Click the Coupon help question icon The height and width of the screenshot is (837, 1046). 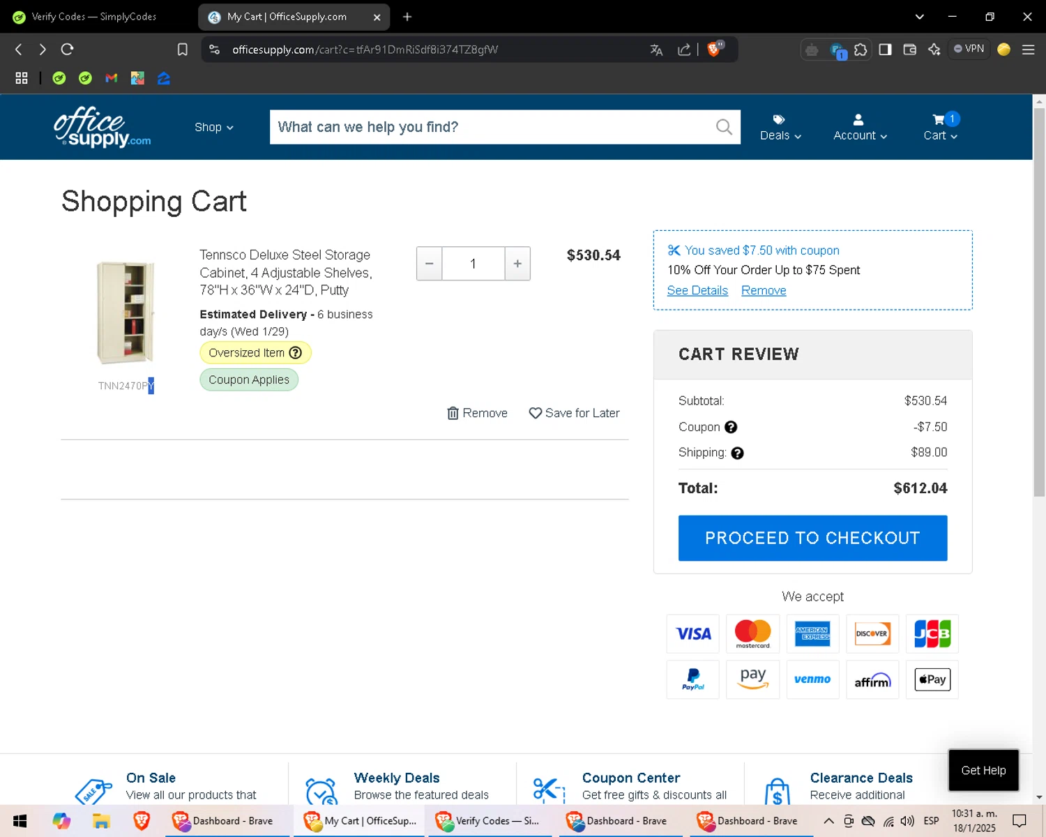tap(731, 427)
